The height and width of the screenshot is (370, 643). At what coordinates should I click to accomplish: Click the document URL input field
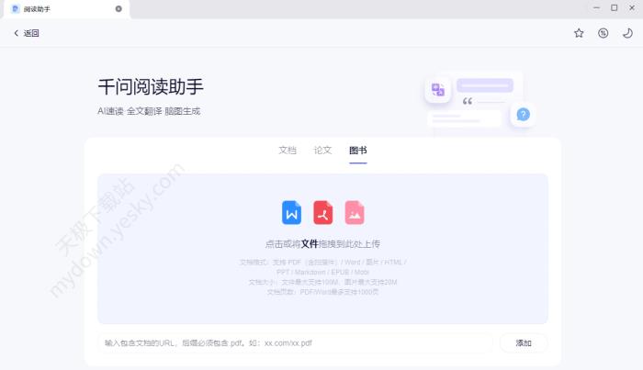point(294,342)
